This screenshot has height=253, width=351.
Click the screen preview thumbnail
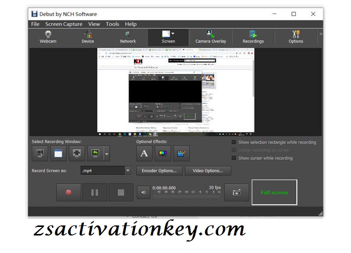pos(175,92)
